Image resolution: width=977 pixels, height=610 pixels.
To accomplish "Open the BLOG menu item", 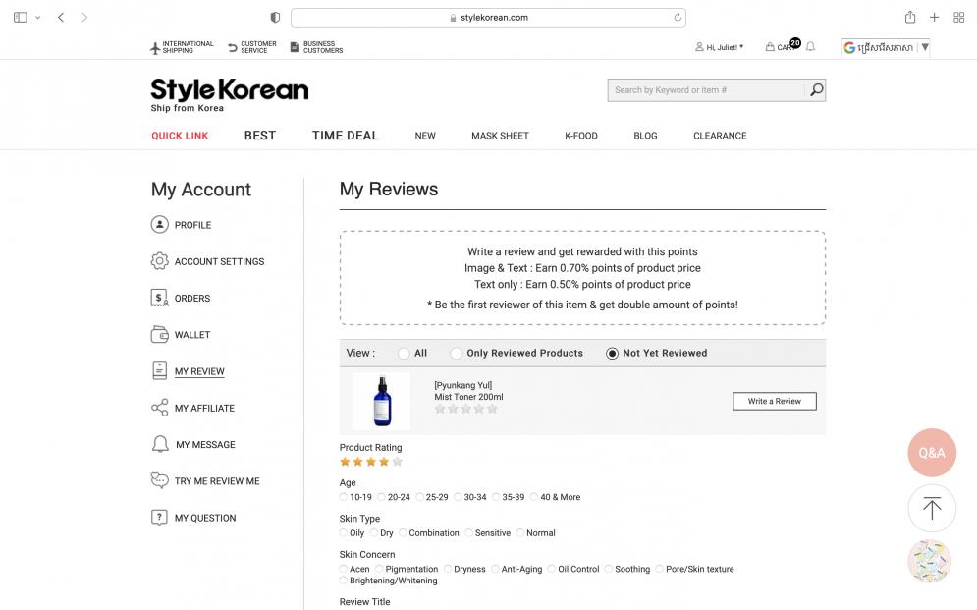I will click(x=645, y=136).
